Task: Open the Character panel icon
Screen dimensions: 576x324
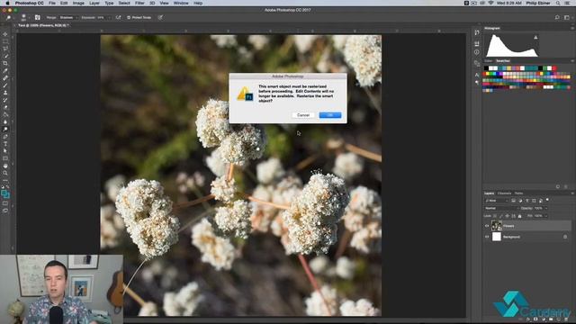Action: [x=477, y=75]
